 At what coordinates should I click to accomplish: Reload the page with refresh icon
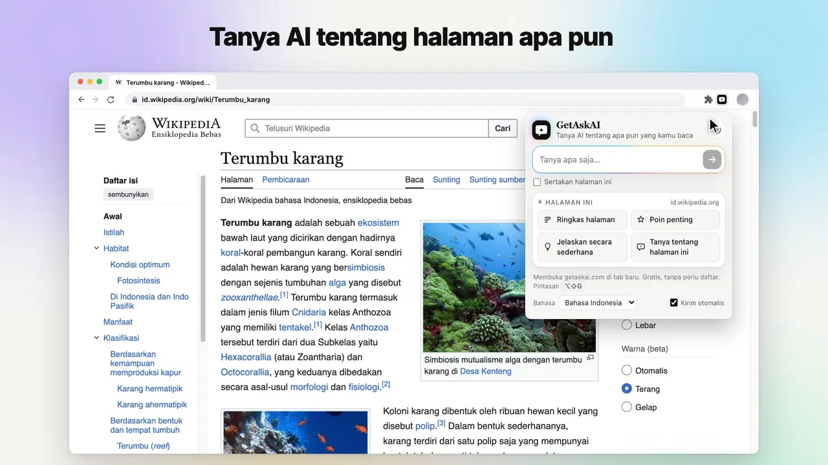[x=111, y=99]
